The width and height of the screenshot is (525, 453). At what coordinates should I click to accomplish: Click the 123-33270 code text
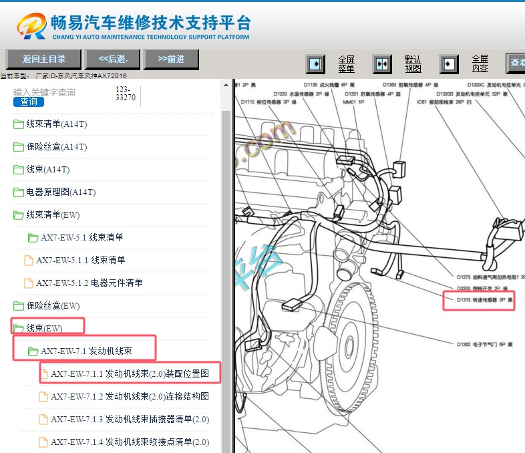[126, 94]
